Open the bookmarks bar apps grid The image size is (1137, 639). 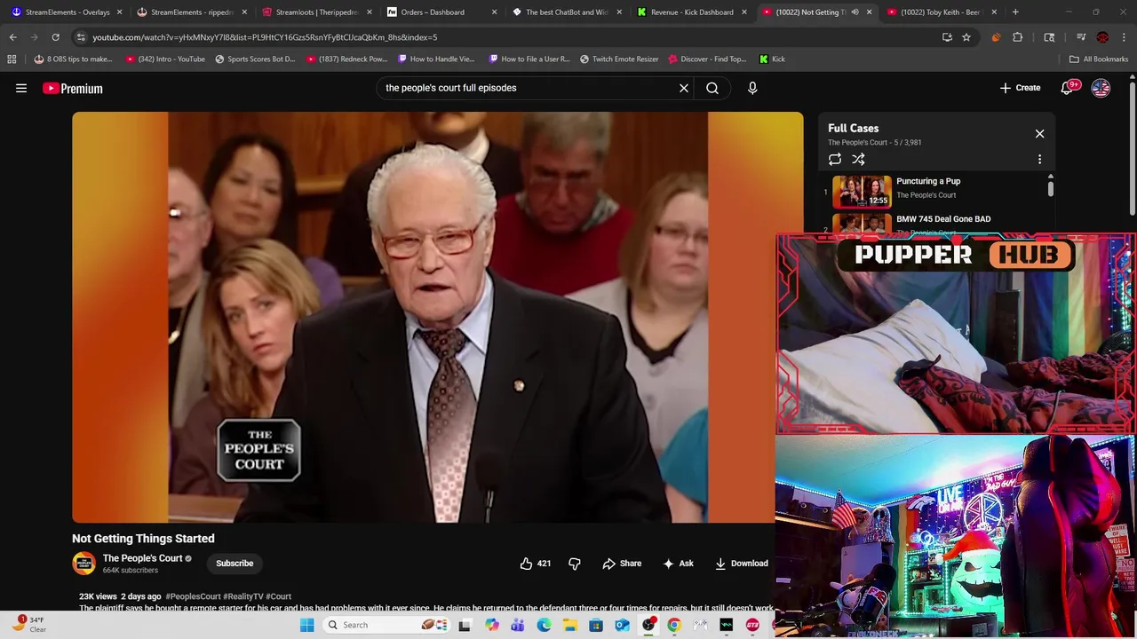12,59
